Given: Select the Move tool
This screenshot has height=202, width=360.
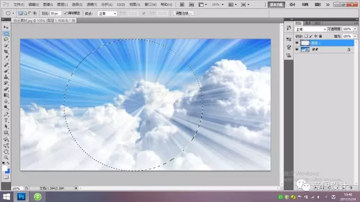Looking at the screenshot, I should [6, 27].
